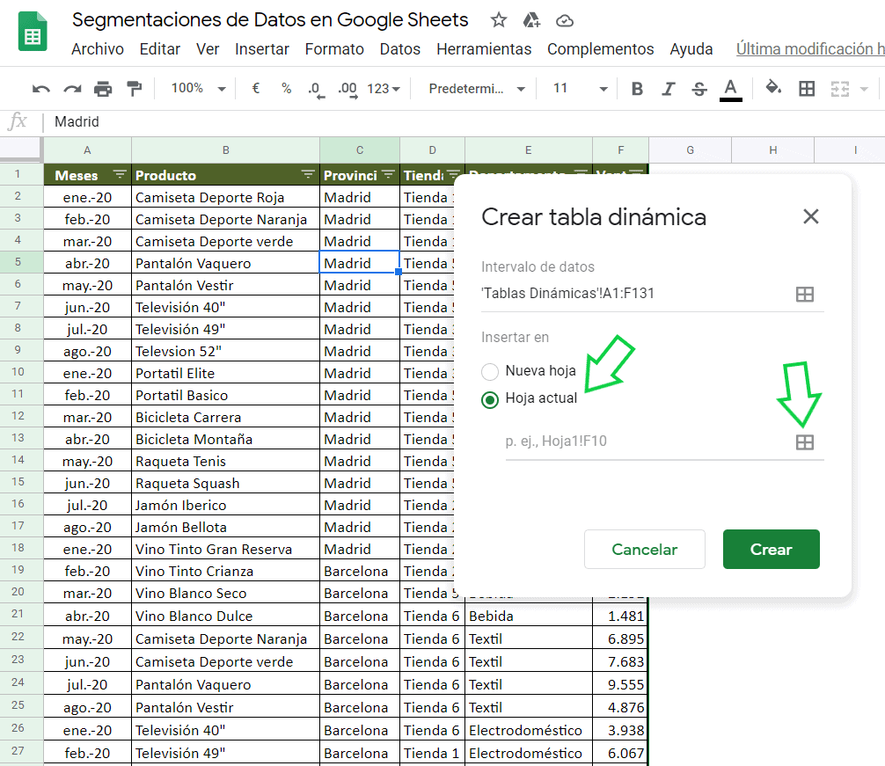The height and width of the screenshot is (766, 885).
Task: Open the Datos menu
Action: [399, 49]
